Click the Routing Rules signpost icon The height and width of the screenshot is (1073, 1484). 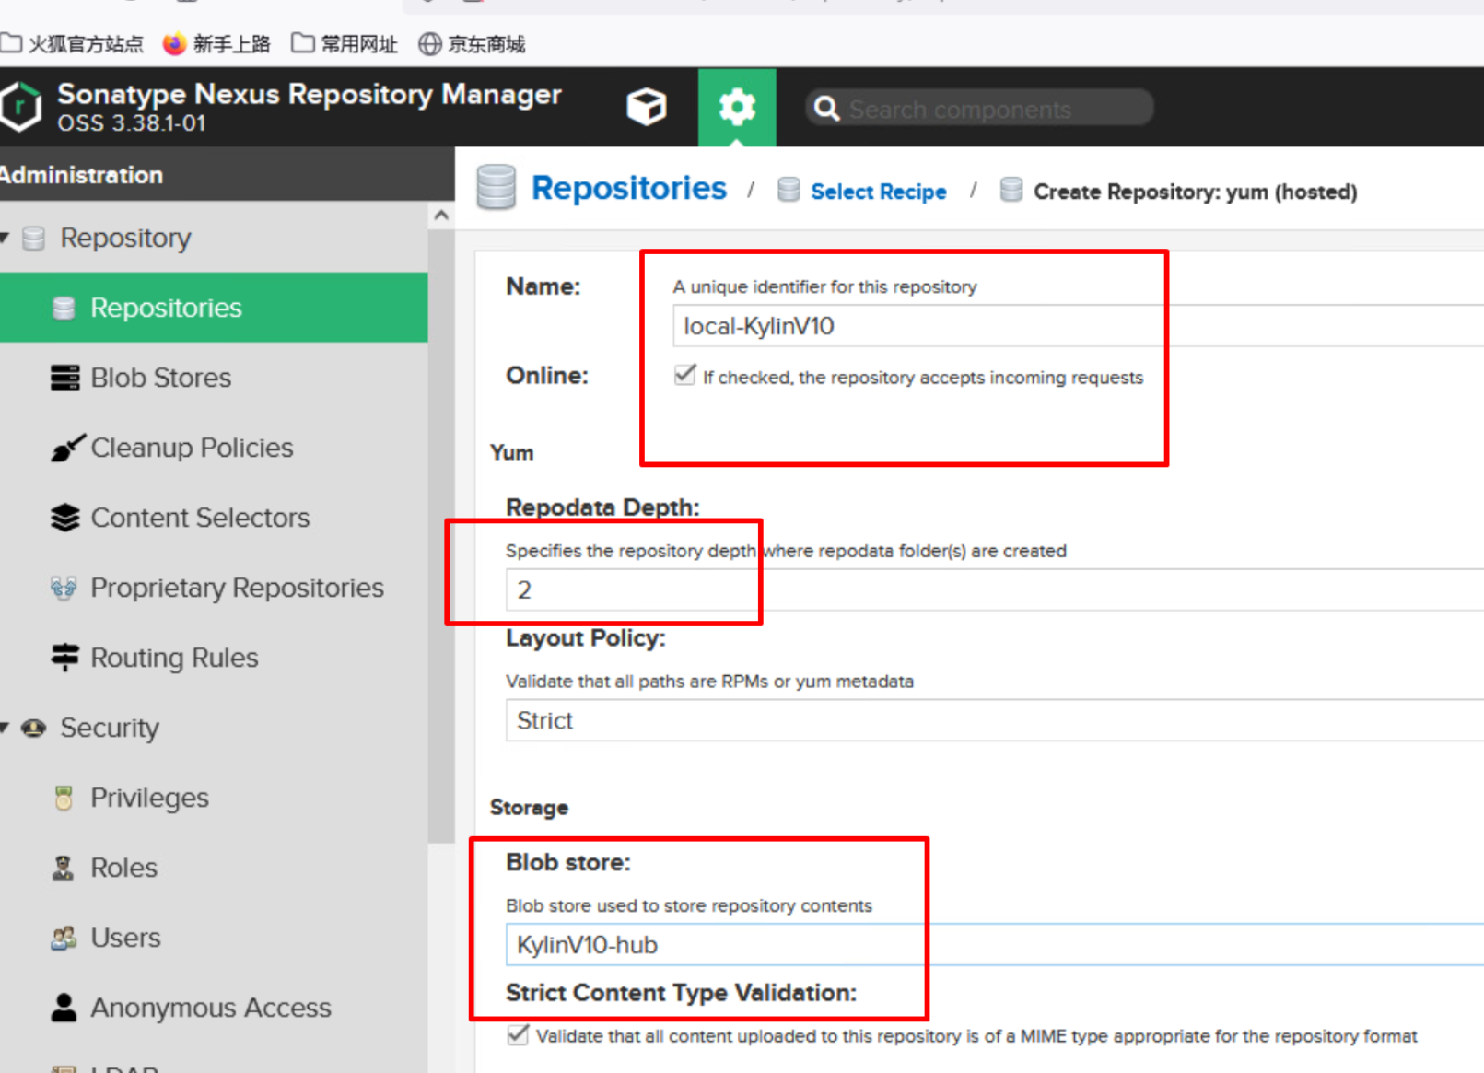(64, 658)
